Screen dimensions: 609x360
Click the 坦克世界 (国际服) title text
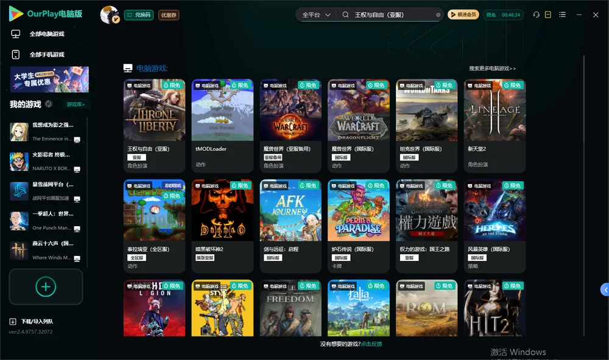click(x=421, y=149)
